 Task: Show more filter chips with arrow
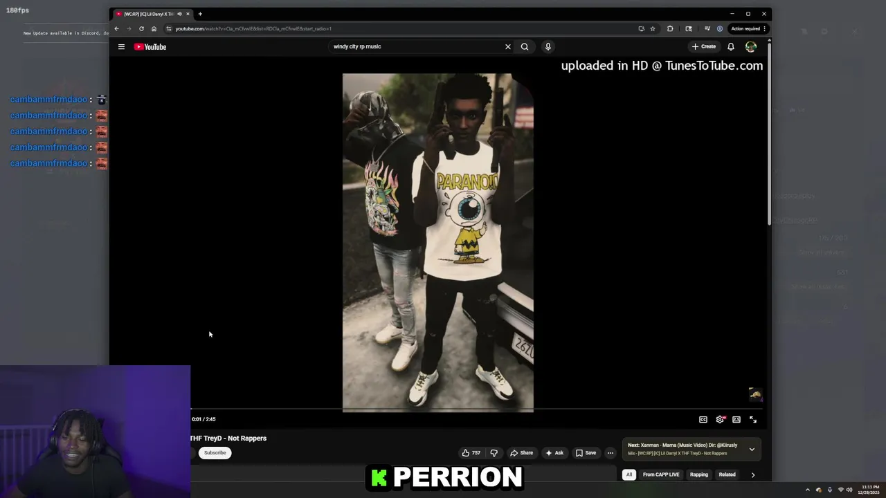(753, 475)
